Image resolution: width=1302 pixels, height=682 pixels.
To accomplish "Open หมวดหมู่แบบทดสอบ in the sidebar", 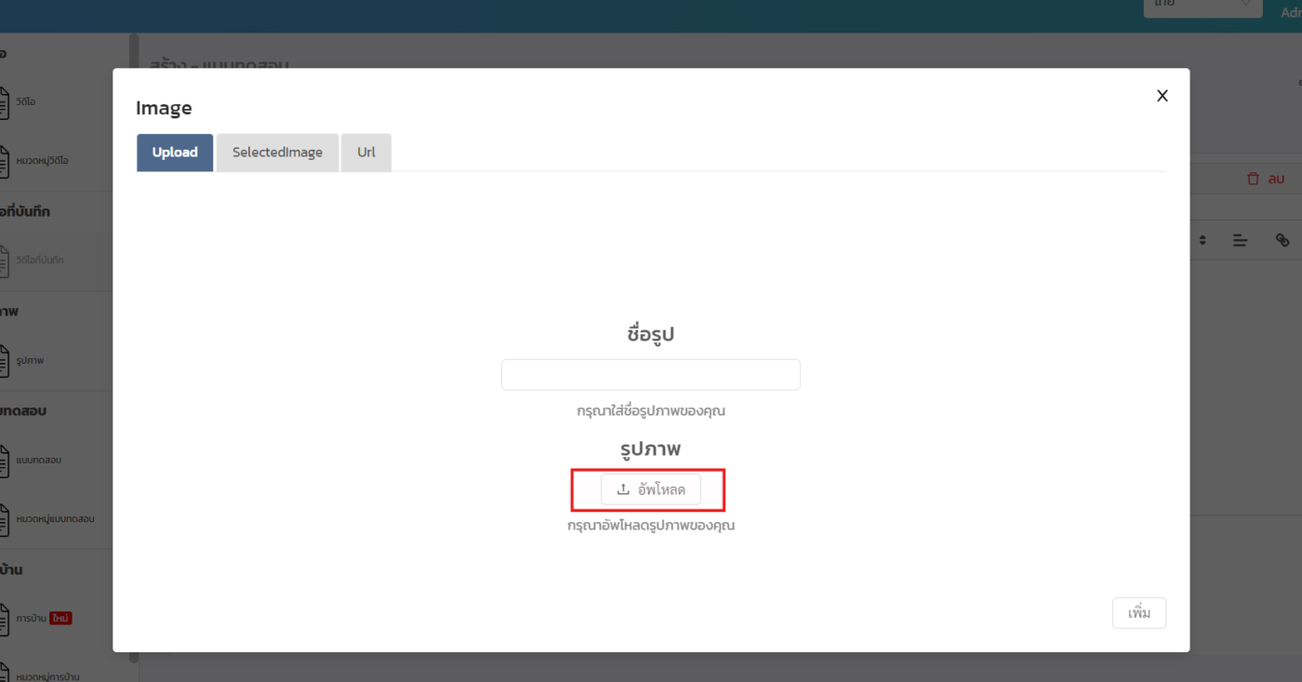I will (54, 519).
